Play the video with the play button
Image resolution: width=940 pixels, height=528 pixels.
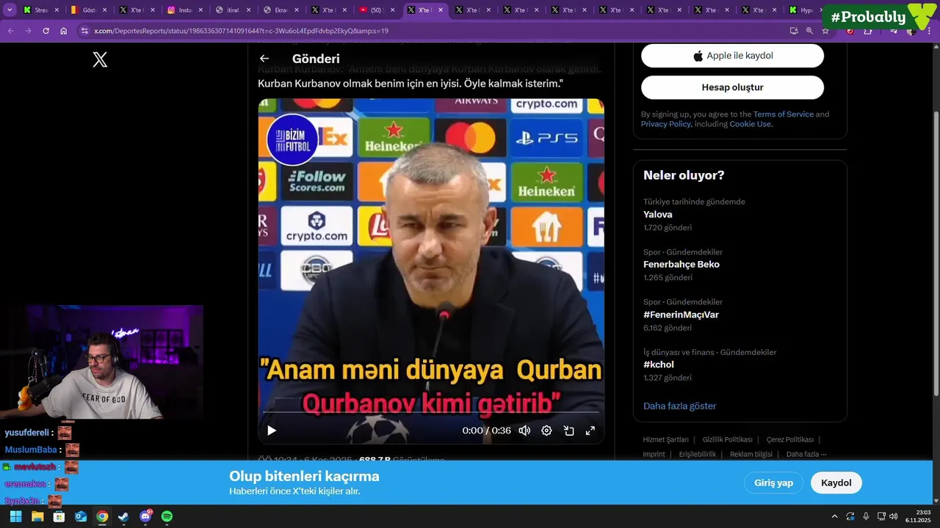(272, 430)
